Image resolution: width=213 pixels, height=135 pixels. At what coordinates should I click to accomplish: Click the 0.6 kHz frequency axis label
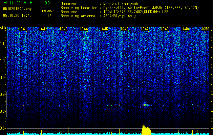pos(3,128)
